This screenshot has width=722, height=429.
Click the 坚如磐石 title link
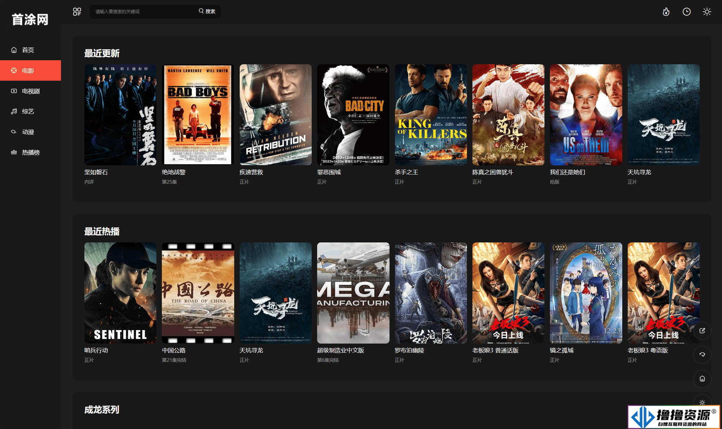point(96,172)
